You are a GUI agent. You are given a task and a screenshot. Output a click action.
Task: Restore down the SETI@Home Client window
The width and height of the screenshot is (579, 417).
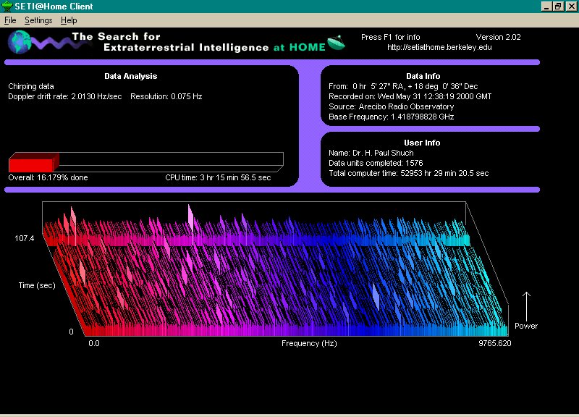tap(558, 7)
